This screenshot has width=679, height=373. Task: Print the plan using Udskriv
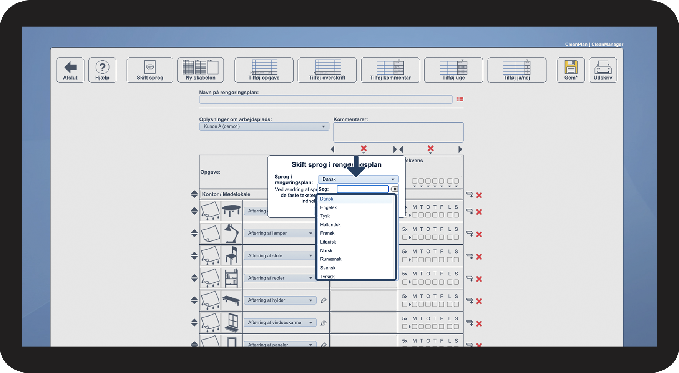click(x=603, y=70)
